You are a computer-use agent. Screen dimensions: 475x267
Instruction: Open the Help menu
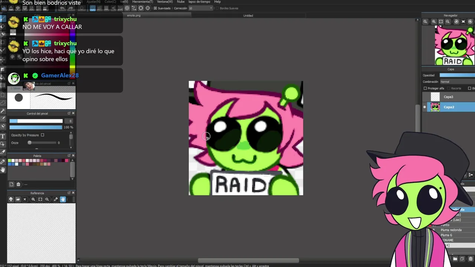(217, 2)
